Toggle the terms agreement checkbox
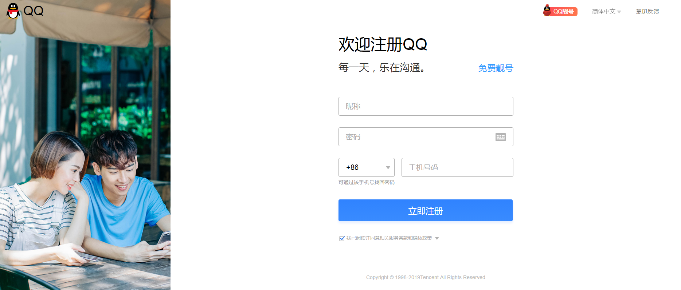Viewport: 681px width, 290px height. pyautogui.click(x=342, y=238)
